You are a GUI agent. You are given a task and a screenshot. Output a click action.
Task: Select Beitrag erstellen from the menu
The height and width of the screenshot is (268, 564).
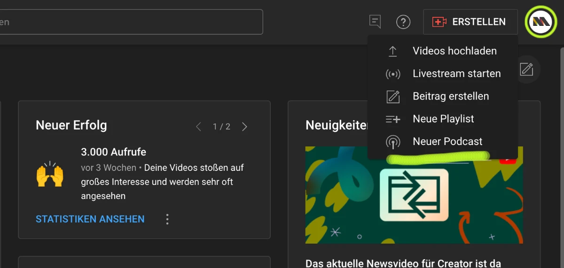click(443, 96)
